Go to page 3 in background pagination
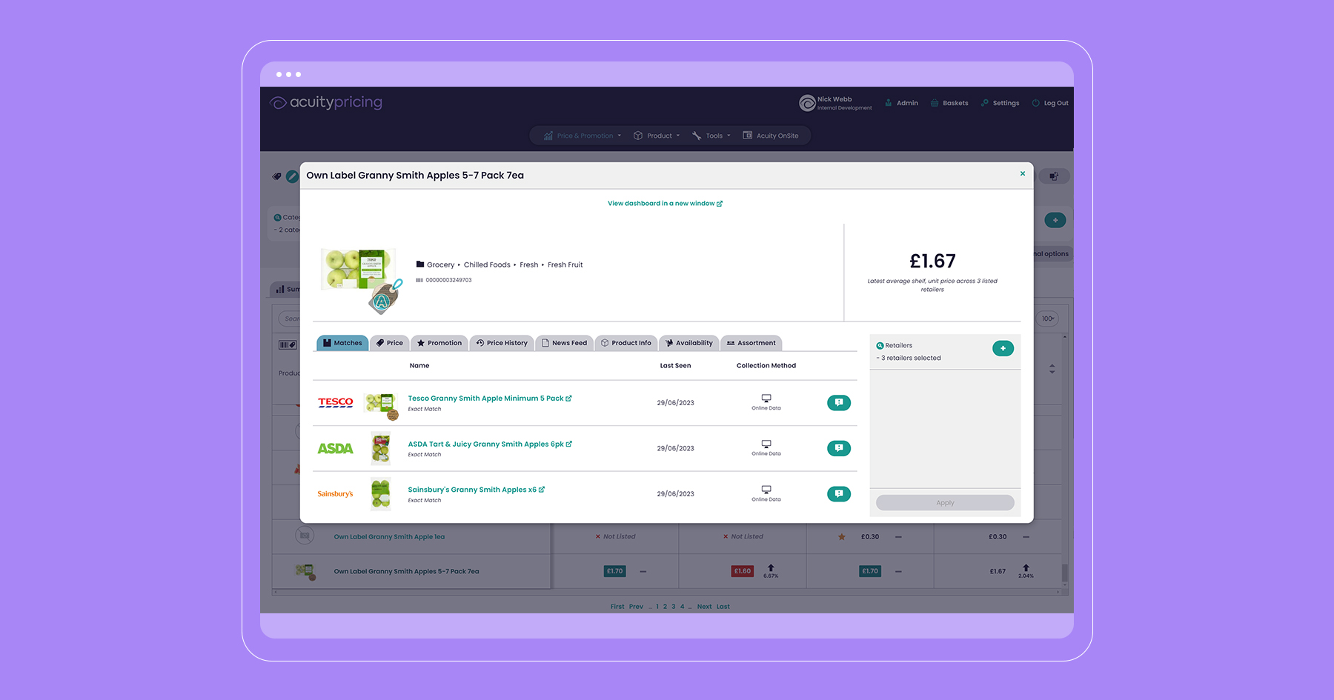The height and width of the screenshot is (700, 1334). point(674,607)
